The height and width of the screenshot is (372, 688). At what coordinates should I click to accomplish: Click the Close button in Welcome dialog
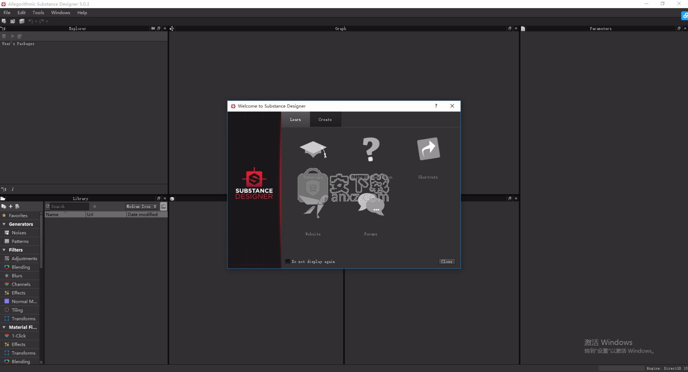click(x=447, y=261)
